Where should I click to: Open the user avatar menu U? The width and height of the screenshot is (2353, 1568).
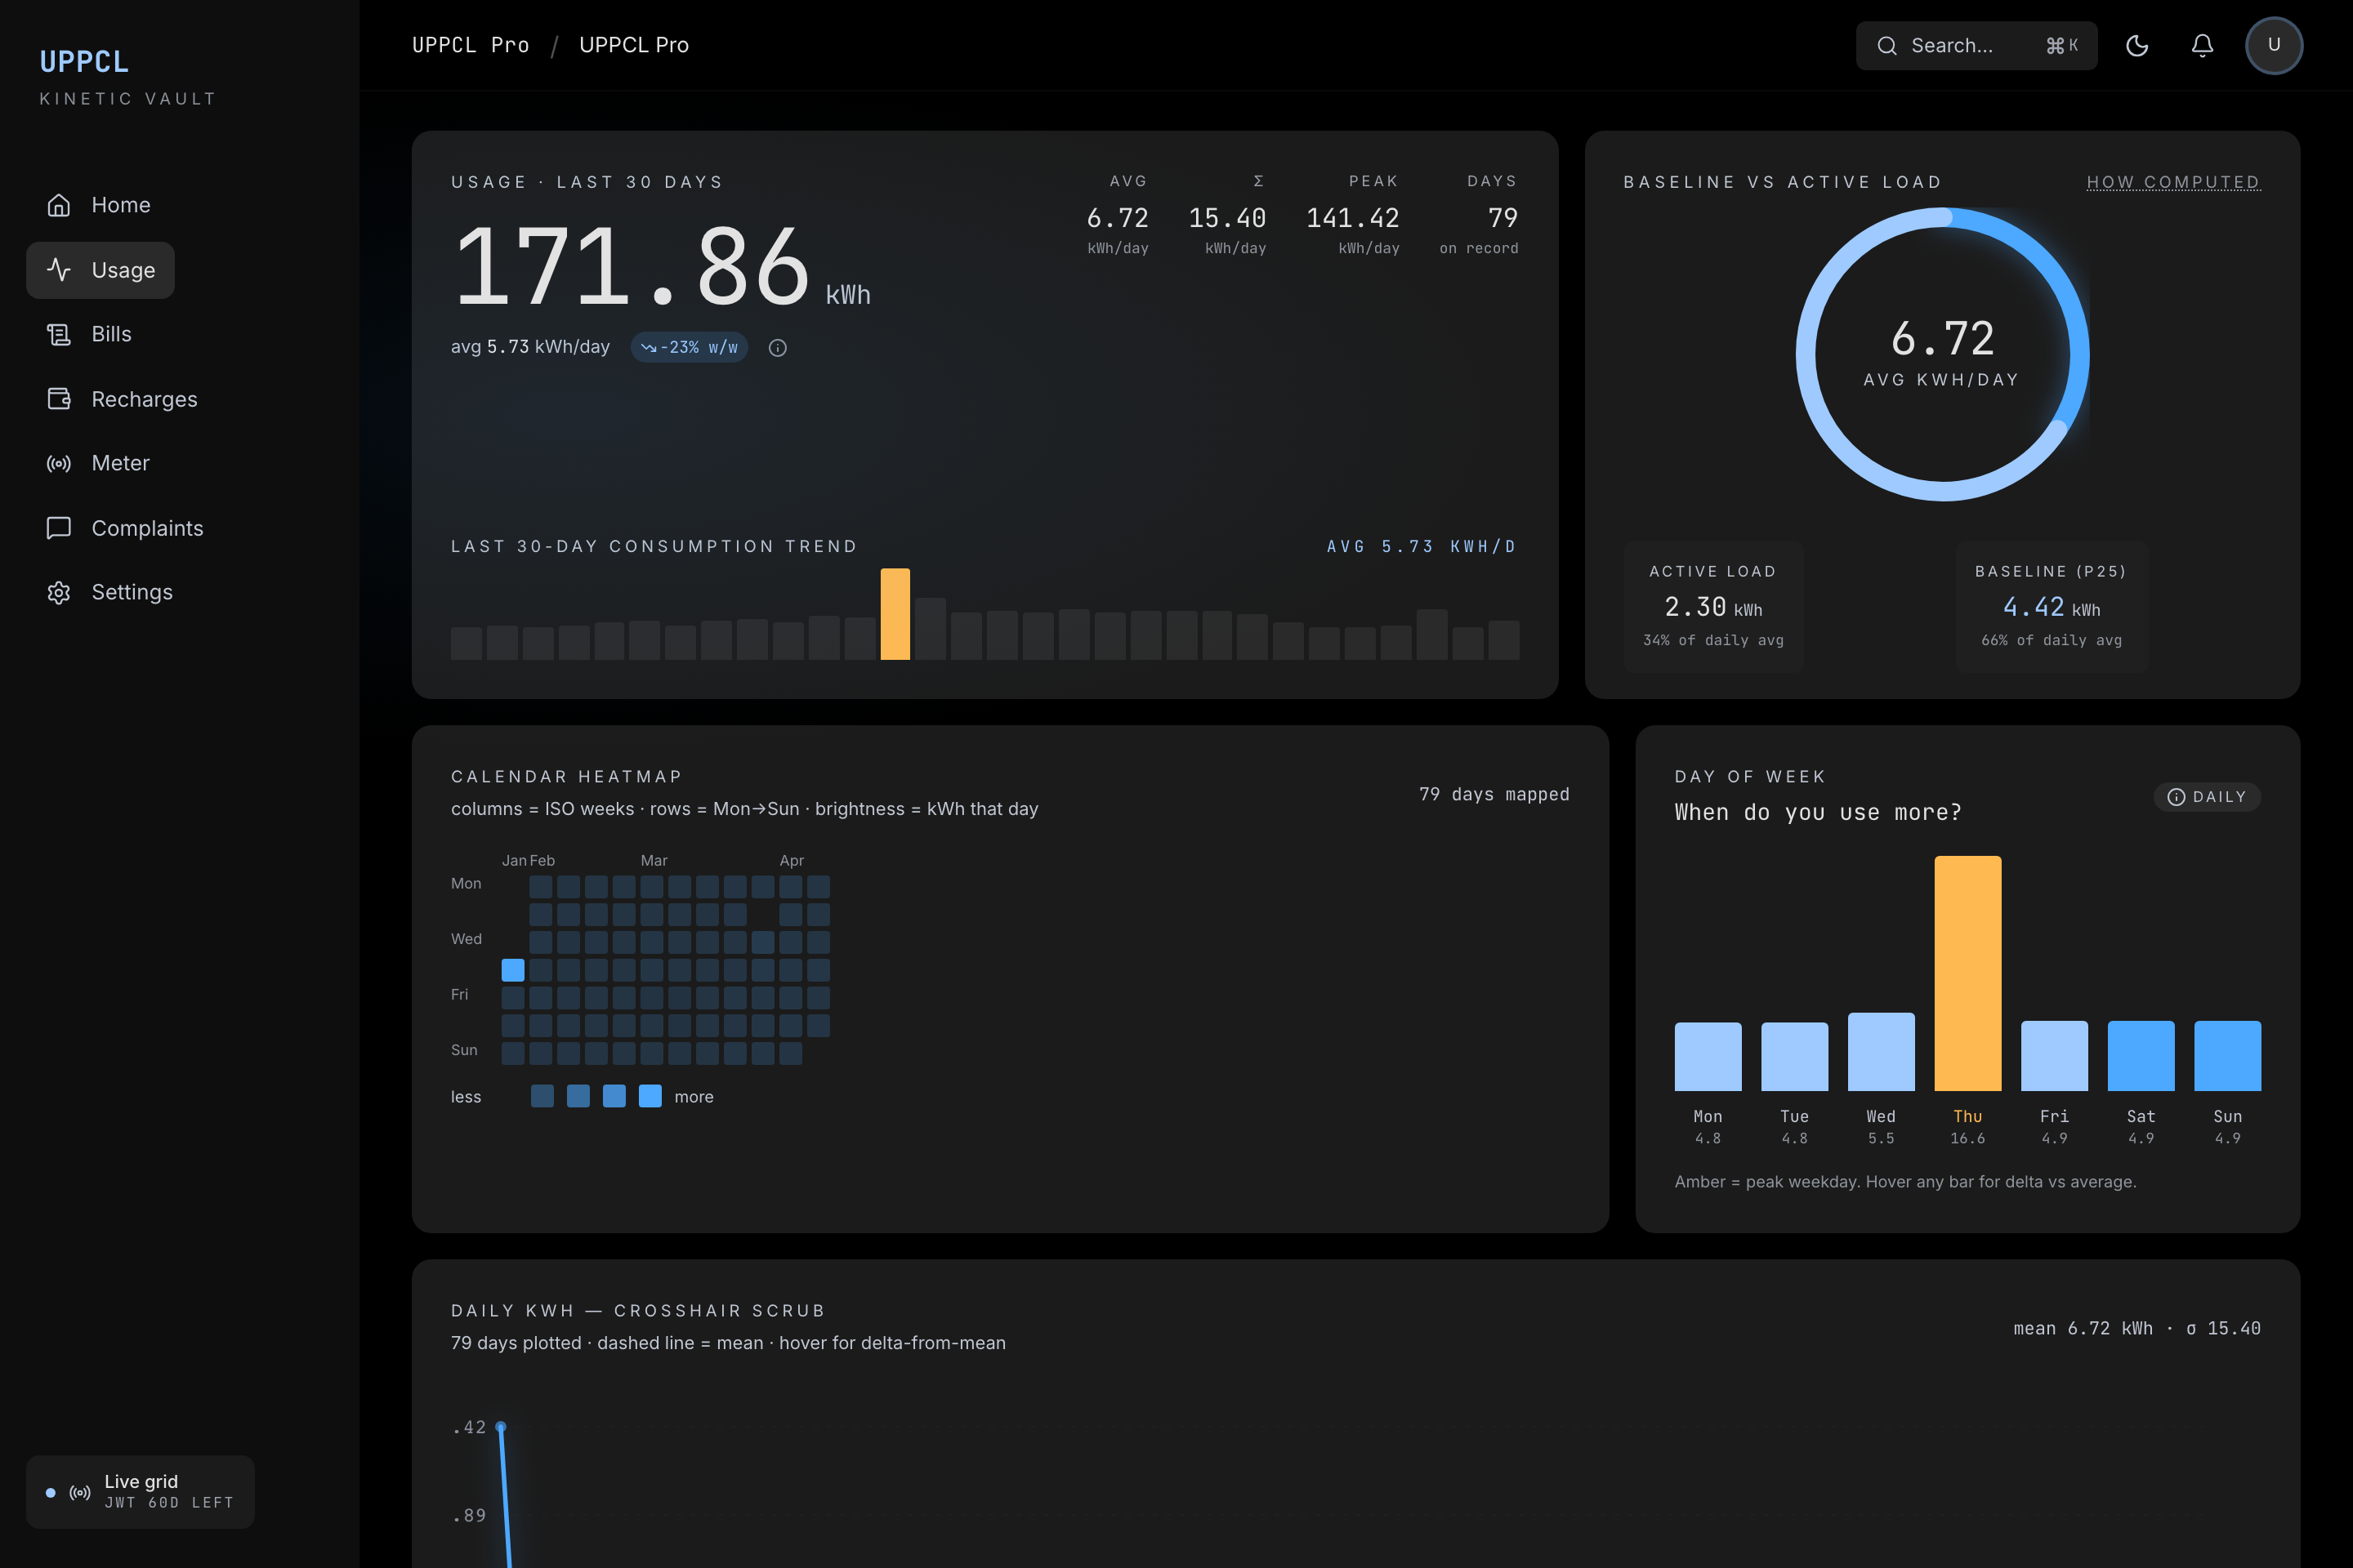[x=2273, y=45]
